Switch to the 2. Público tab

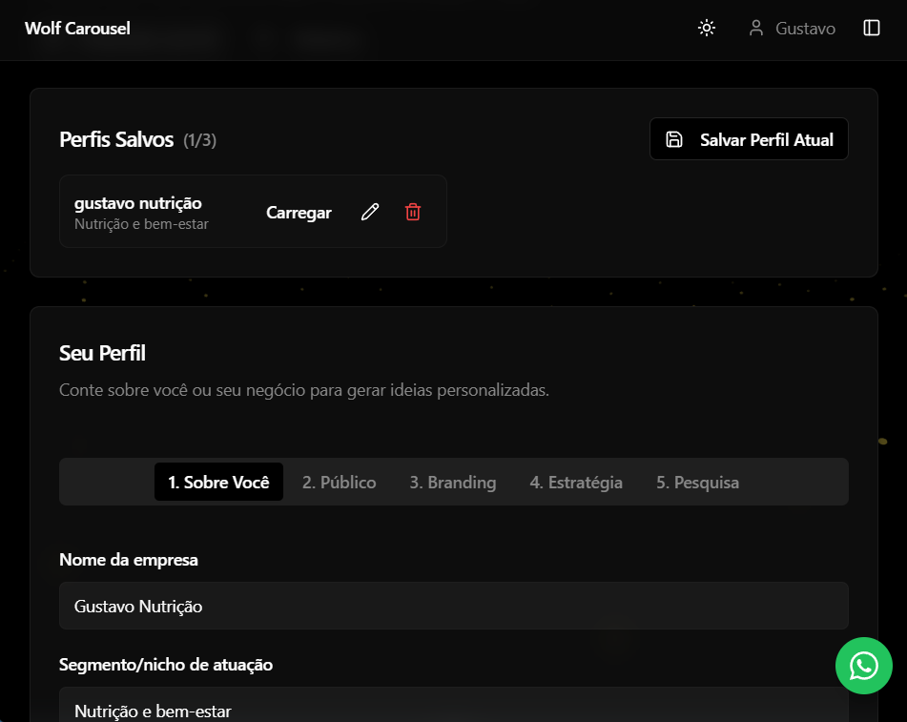point(339,482)
